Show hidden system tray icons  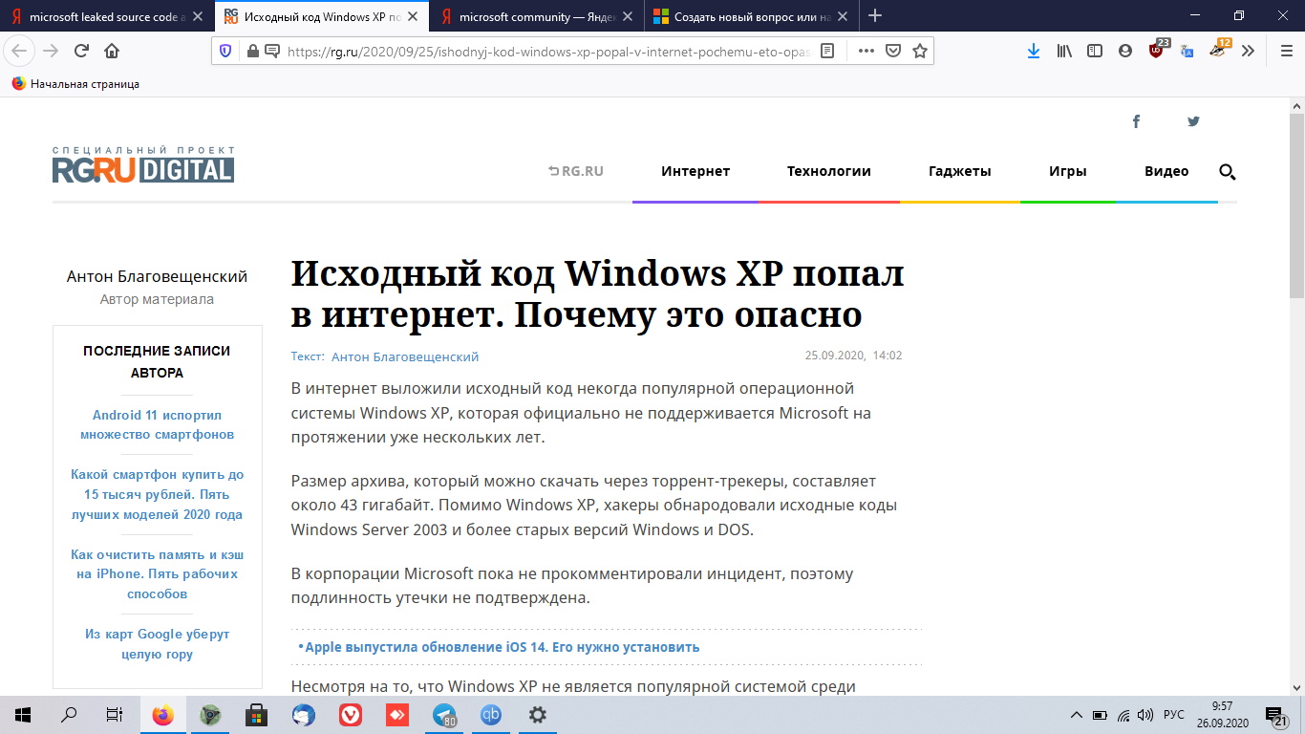(1076, 715)
